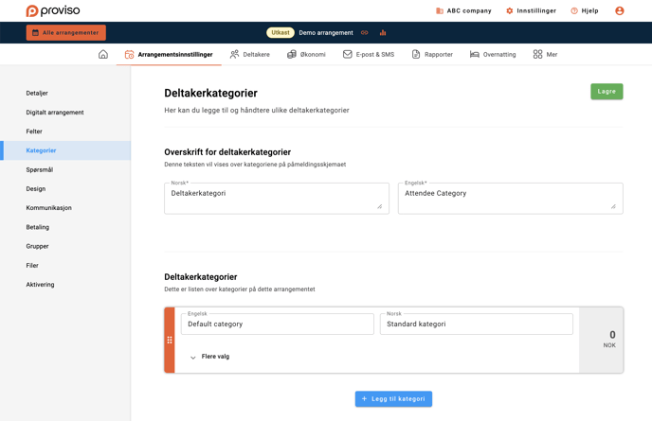Open Hjelp help menu
652x421 pixels.
click(x=584, y=10)
